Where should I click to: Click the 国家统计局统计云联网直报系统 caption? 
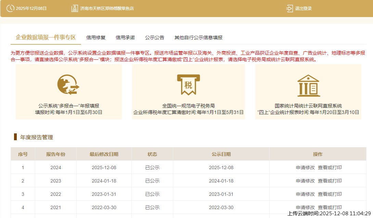coord(308,106)
